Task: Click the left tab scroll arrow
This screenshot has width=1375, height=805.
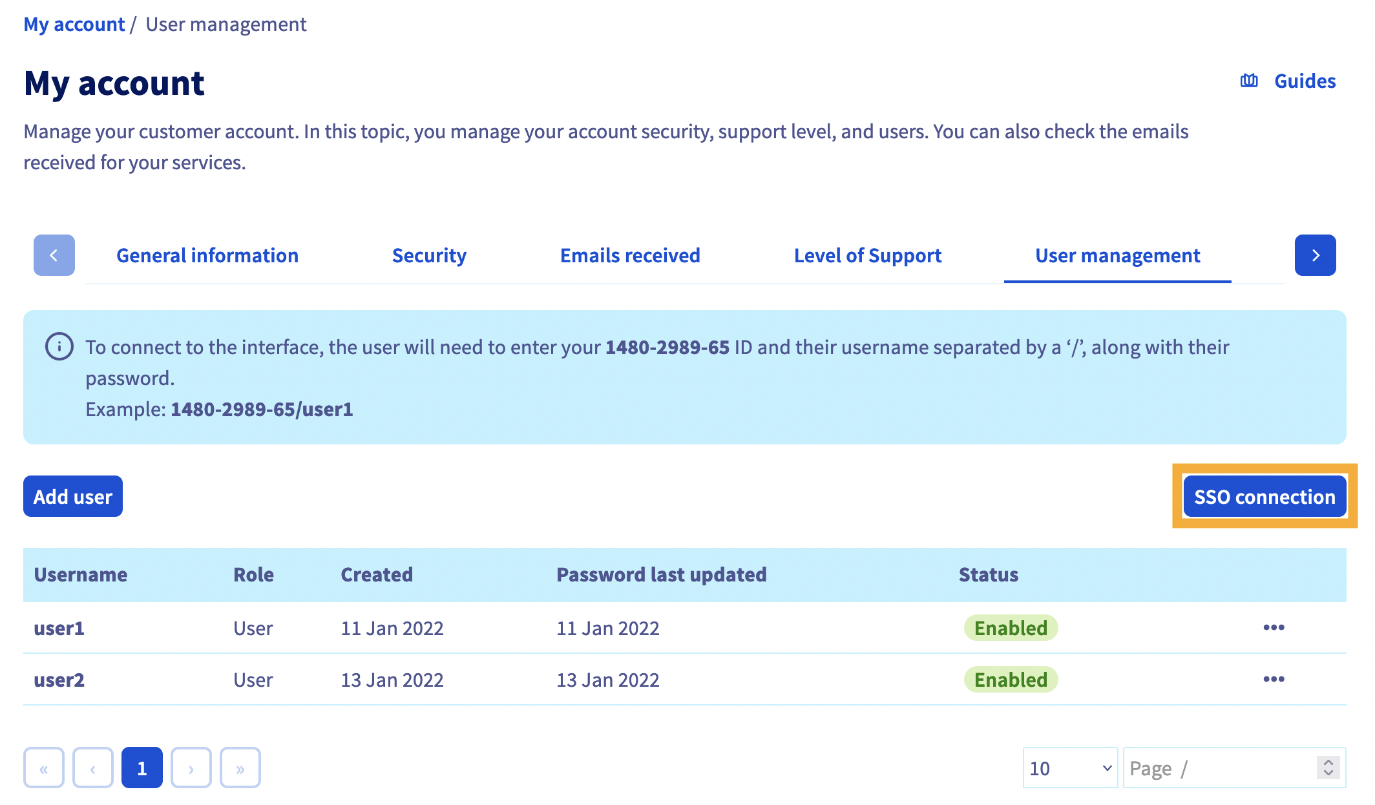Action: [x=54, y=255]
